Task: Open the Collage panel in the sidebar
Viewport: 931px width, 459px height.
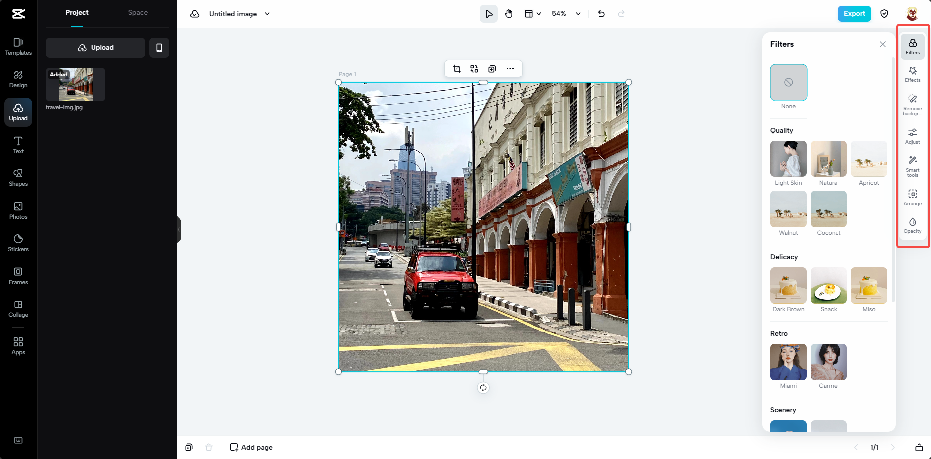Action: click(x=18, y=308)
